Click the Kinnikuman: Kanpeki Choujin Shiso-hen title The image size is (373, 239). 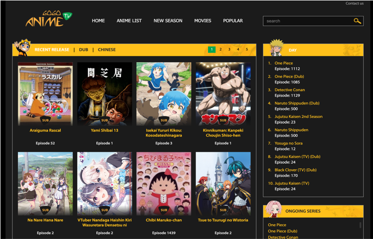pyautogui.click(x=223, y=133)
